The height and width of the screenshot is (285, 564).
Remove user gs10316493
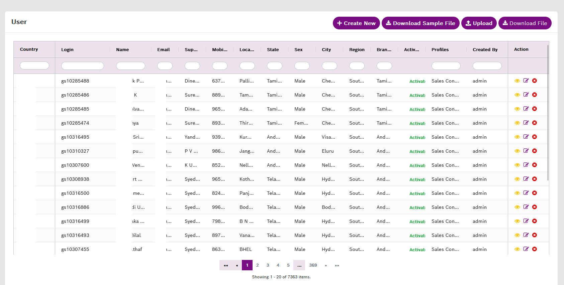(x=535, y=235)
